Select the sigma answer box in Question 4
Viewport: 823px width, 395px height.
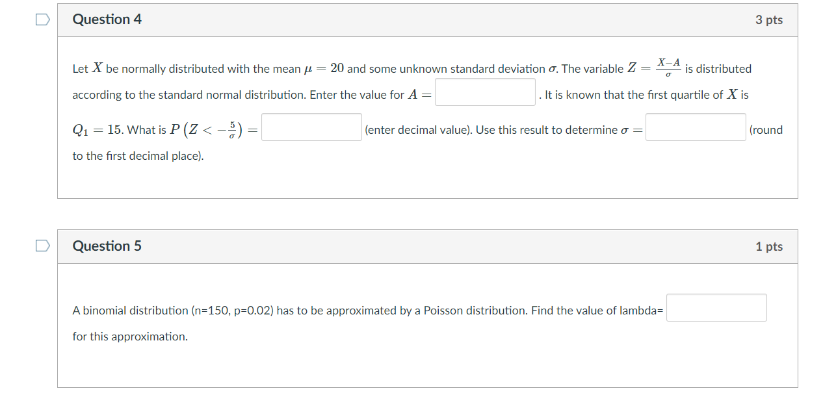point(696,127)
